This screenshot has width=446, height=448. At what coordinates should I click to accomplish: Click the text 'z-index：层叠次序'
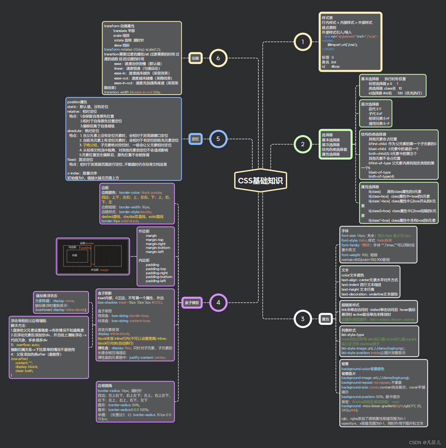82,173
